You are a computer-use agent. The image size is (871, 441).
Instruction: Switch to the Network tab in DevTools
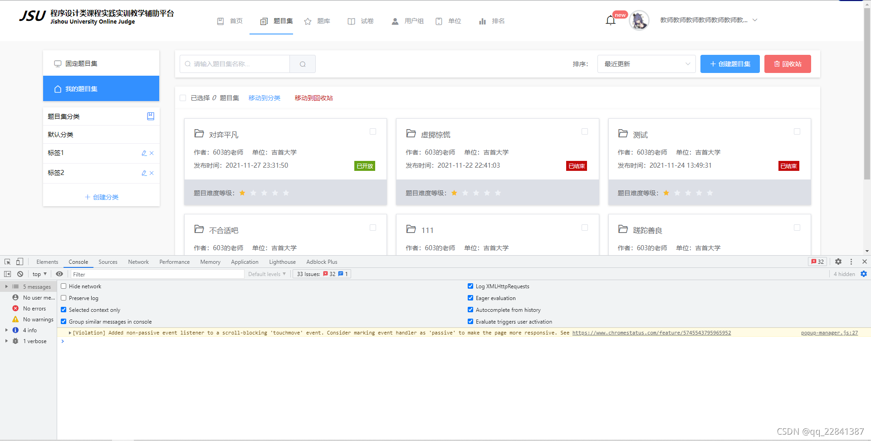(138, 262)
